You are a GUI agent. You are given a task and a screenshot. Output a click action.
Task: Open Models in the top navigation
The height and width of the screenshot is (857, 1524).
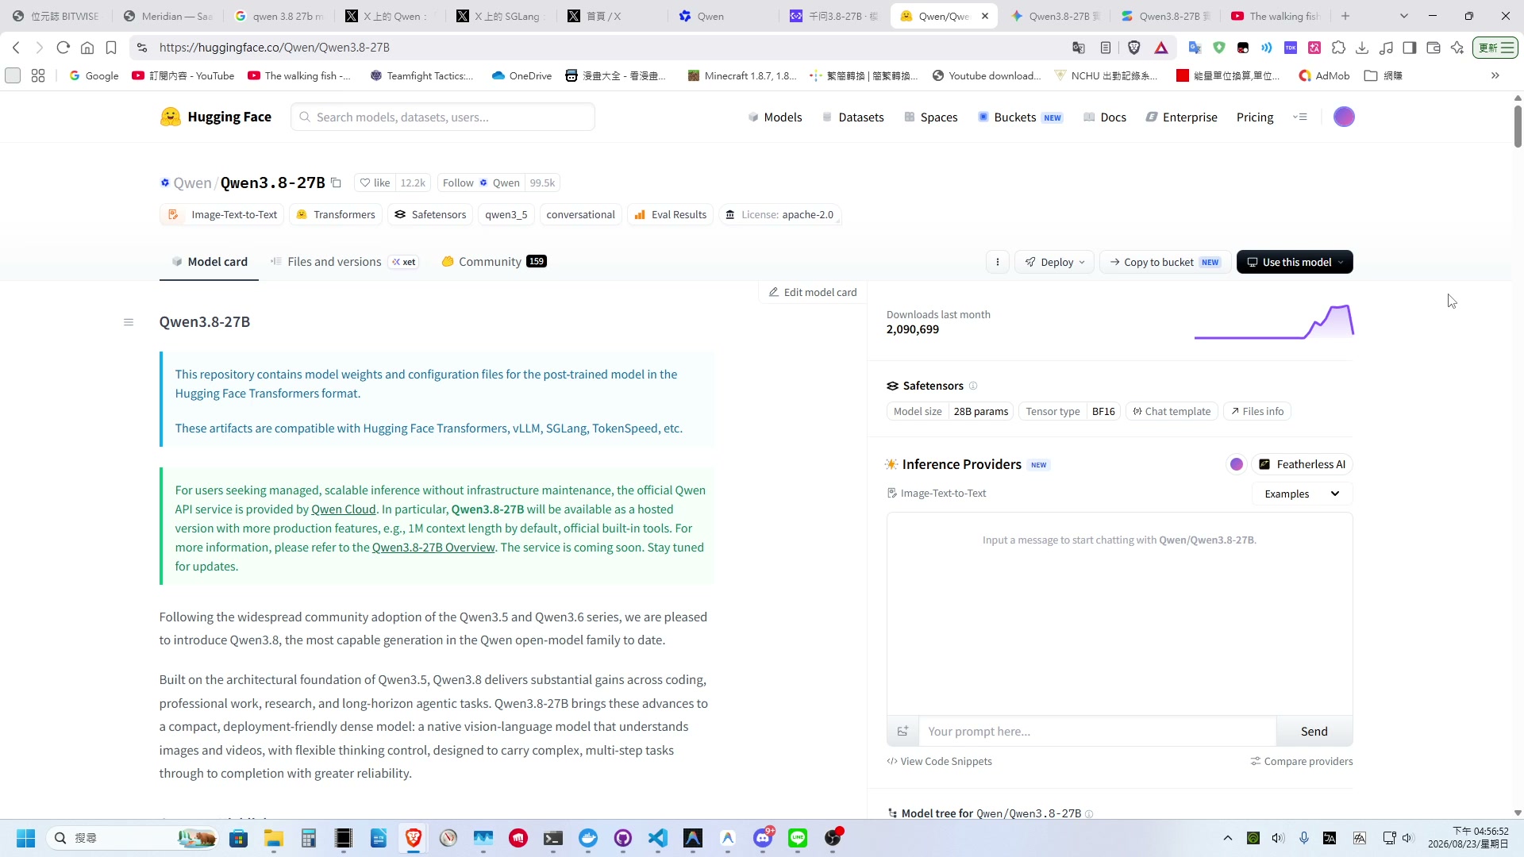pos(775,117)
